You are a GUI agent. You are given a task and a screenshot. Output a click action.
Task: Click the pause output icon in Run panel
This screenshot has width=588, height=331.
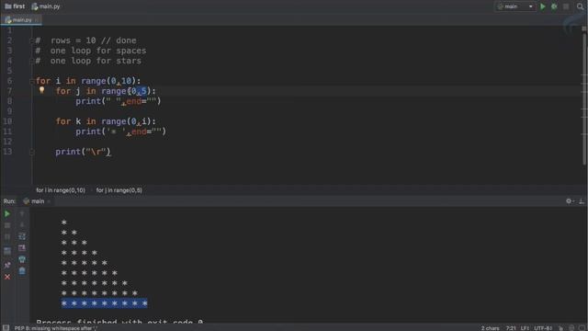pyautogui.click(x=7, y=237)
